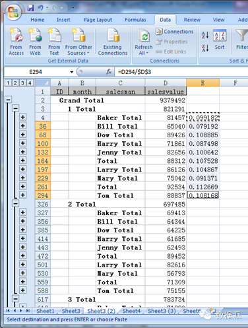Open Review tab
Image resolution: width=248 pixels, height=328 pixels.
click(x=192, y=20)
